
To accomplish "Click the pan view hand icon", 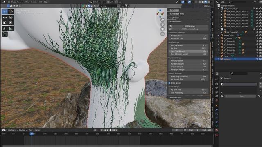I will tap(163, 24).
